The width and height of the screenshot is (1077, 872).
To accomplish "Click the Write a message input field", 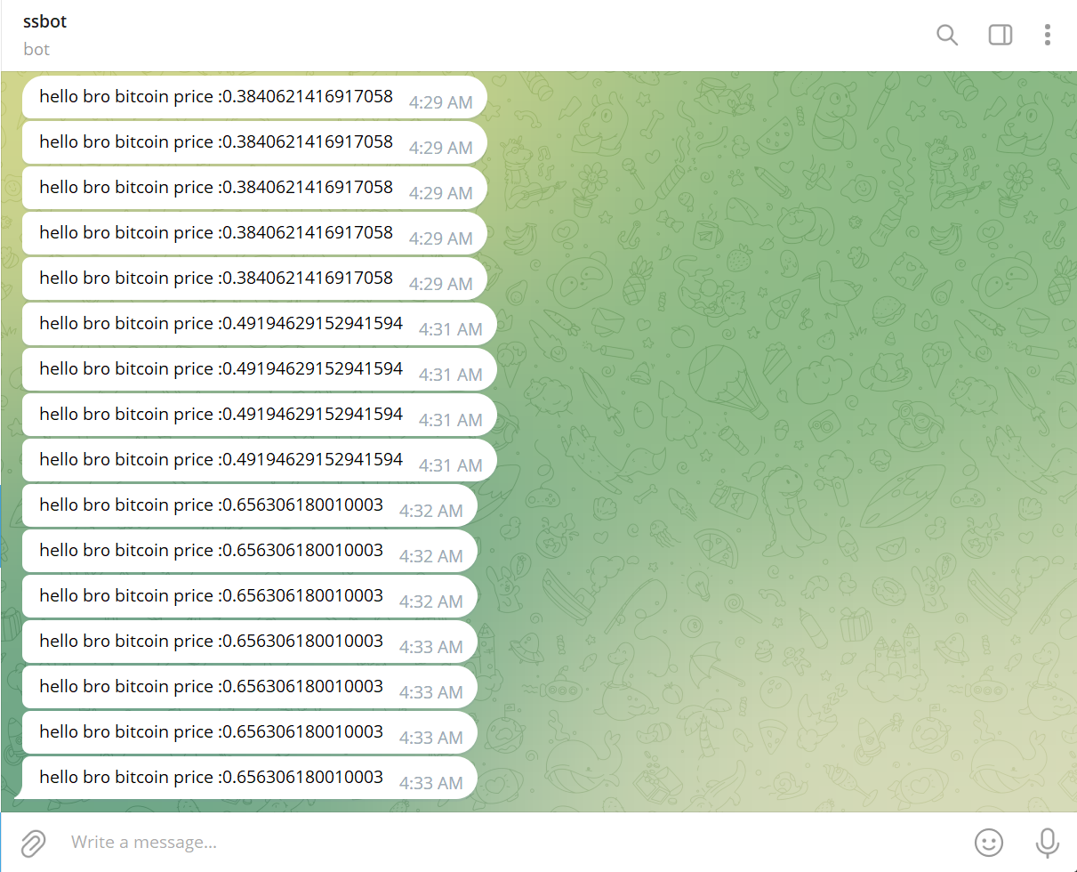I will [356, 843].
